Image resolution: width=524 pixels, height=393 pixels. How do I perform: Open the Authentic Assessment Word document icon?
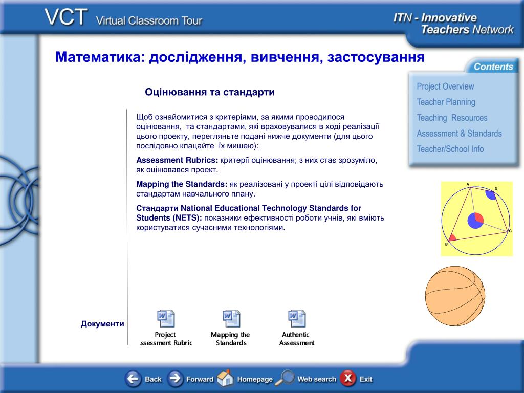click(297, 318)
